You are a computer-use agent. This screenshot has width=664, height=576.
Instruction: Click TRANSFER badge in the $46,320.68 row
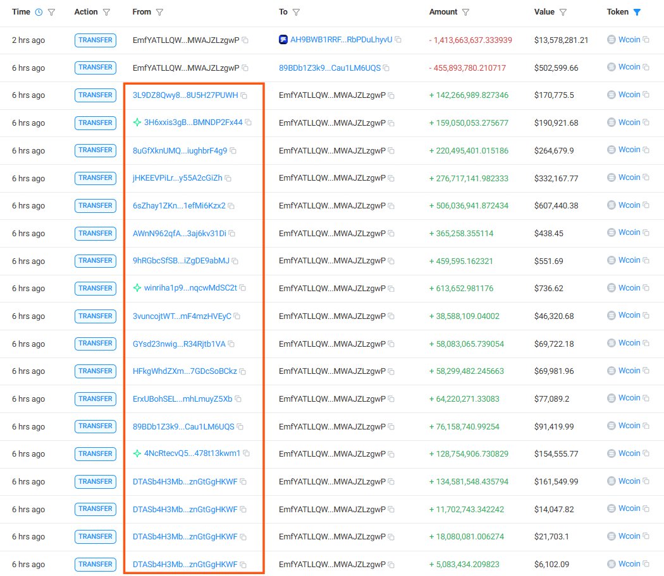click(95, 316)
